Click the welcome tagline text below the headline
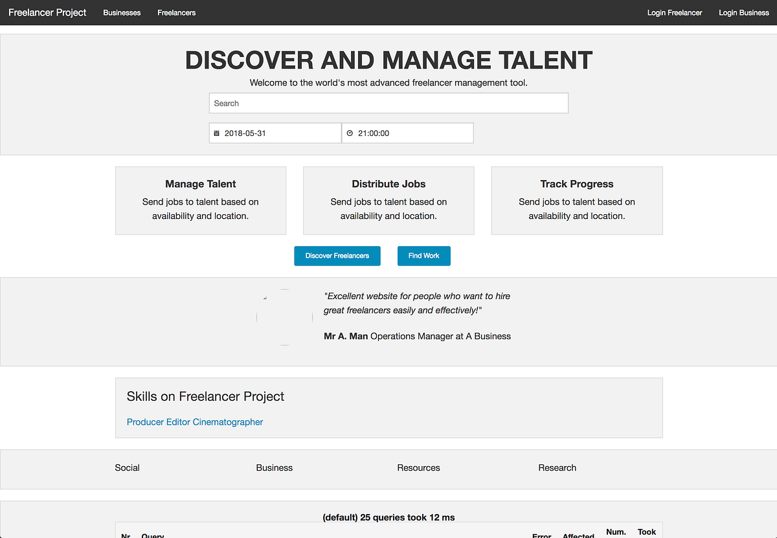Screen dimensions: 777x538 [388, 83]
